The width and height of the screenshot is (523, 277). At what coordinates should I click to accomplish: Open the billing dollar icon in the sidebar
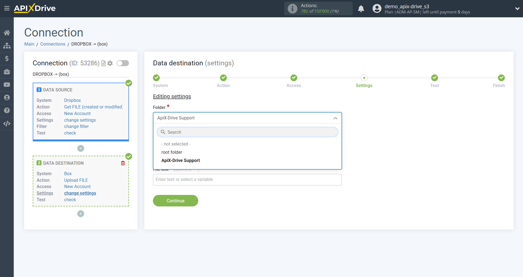[x=7, y=58]
